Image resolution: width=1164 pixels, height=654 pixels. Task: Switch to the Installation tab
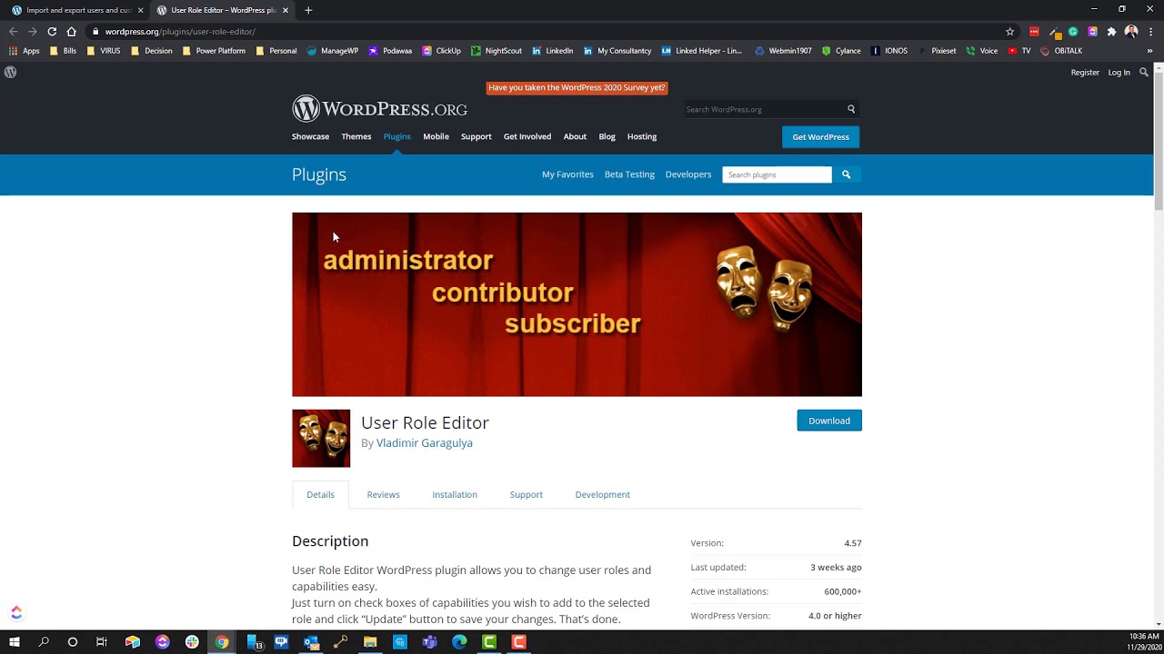455,494
